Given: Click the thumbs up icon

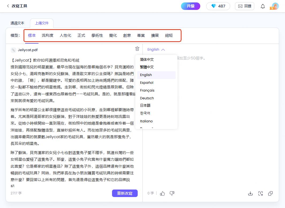Looking at the screenshot, I should coord(162,193).
